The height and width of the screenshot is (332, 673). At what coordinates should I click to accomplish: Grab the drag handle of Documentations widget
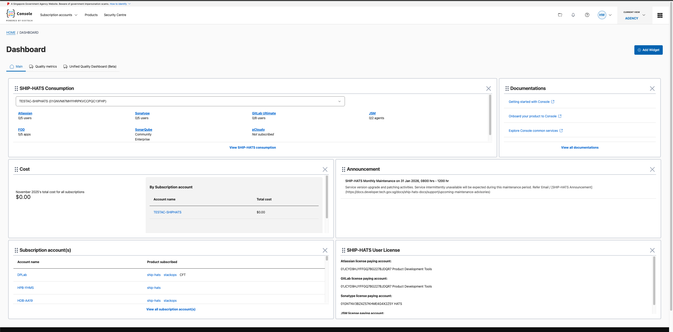coord(507,89)
